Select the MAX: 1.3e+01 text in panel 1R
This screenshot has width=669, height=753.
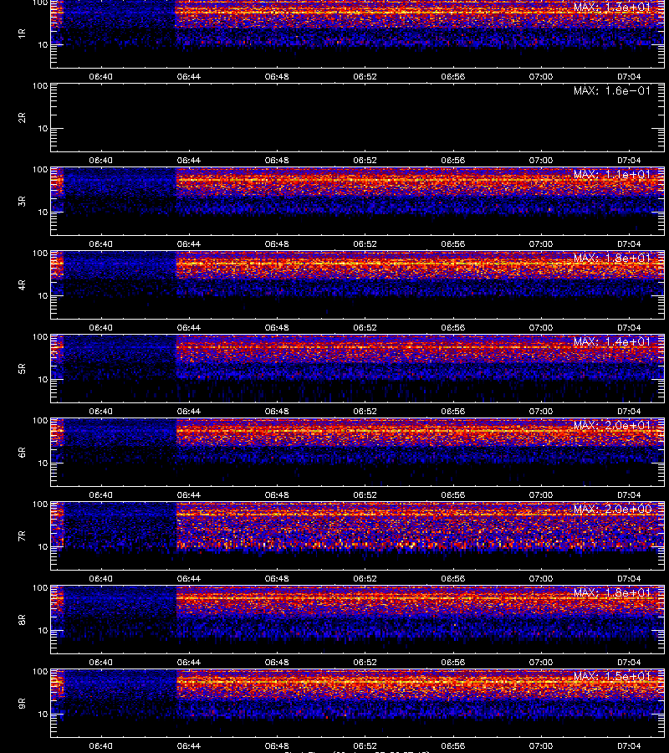pos(612,7)
